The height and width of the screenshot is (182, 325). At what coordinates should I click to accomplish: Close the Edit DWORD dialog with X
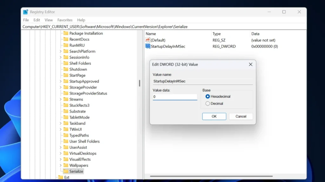pyautogui.click(x=251, y=64)
